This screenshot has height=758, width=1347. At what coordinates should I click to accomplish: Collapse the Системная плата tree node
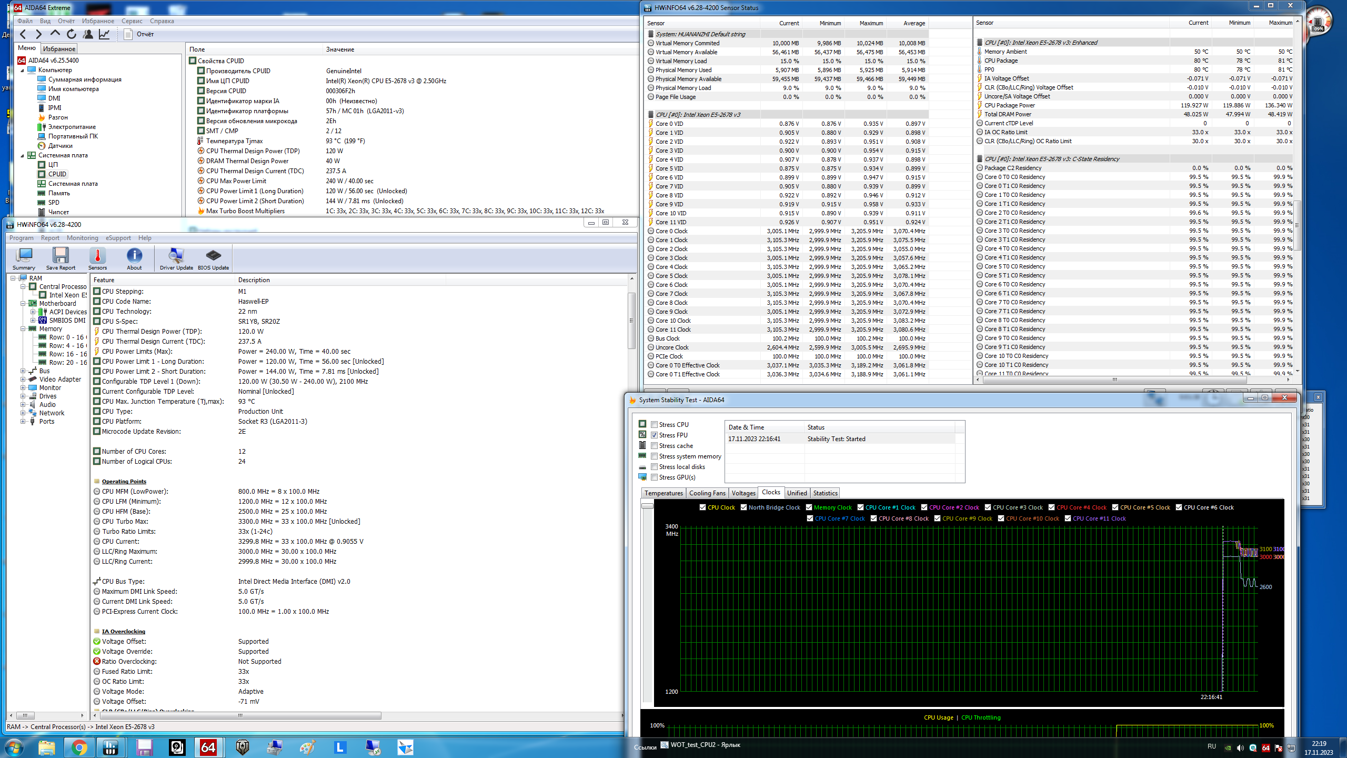[x=22, y=155]
